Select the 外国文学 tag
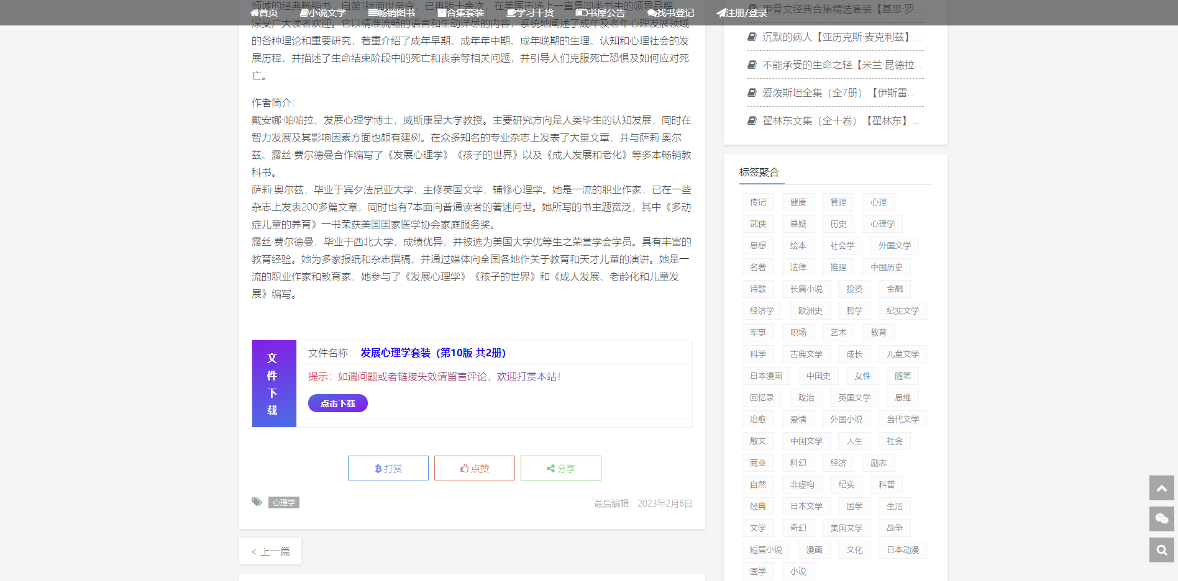1178x581 pixels. (895, 246)
